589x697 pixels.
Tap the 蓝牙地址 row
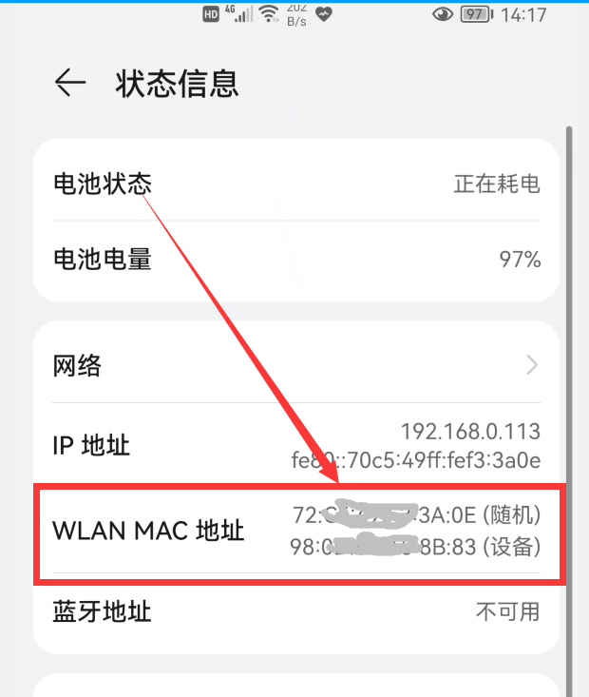tap(296, 612)
